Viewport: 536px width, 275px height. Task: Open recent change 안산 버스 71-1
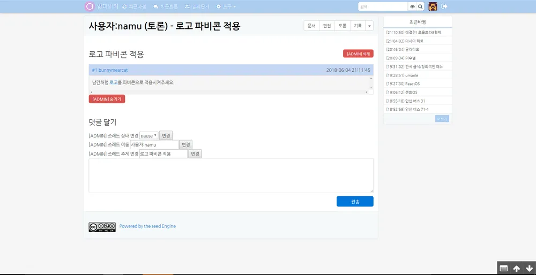417,110
